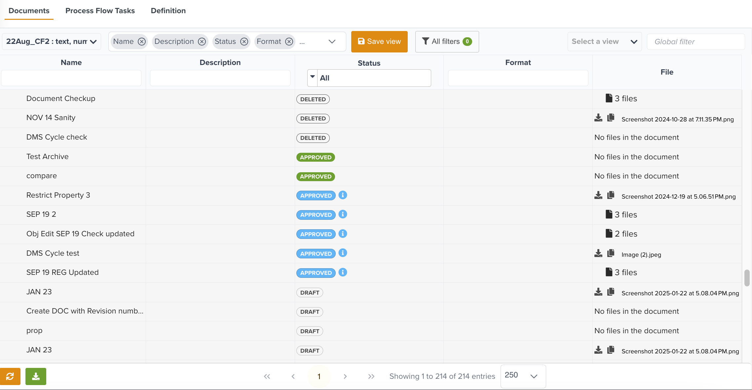
Task: Open the Definition tab
Action: pyautogui.click(x=168, y=11)
